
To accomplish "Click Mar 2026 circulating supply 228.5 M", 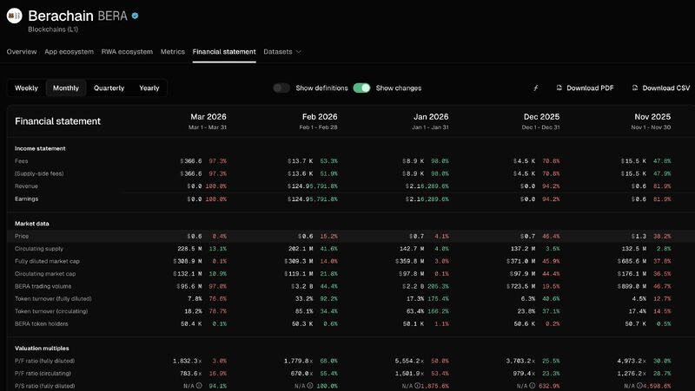I will click(189, 249).
